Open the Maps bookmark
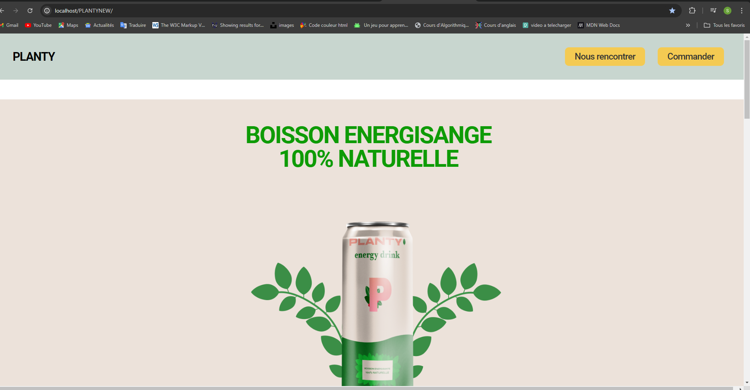 pyautogui.click(x=68, y=25)
